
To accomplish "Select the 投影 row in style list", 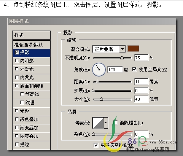I will pos(32,53).
